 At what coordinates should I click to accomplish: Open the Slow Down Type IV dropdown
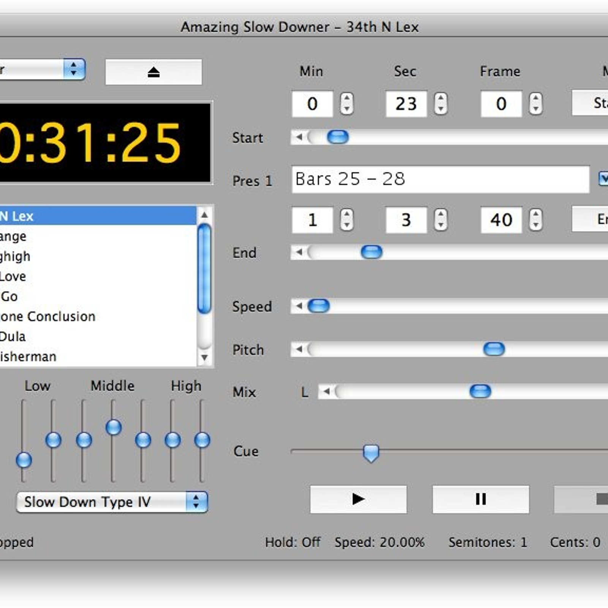pos(112,502)
